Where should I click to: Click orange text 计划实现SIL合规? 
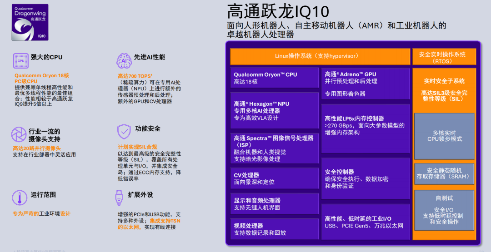[x=137, y=147]
